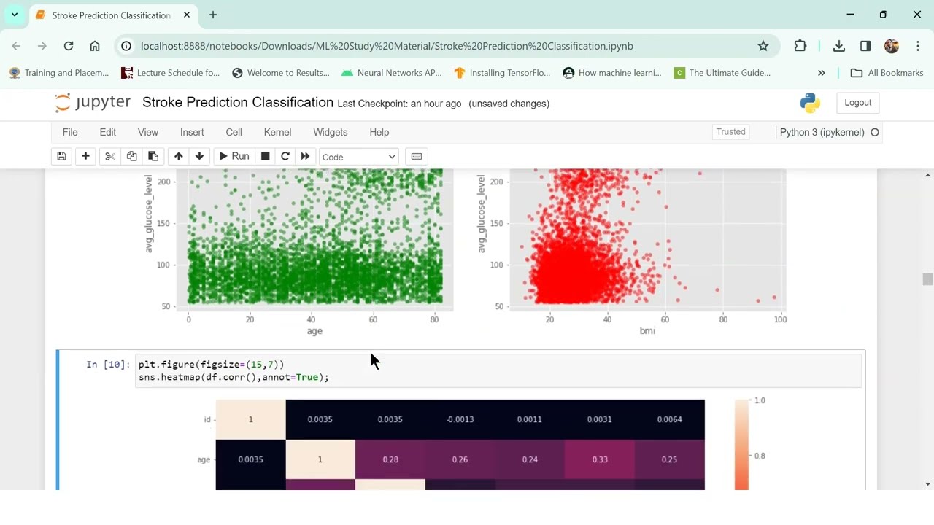Save notebook with the floppy disk icon
The image size is (934, 525).
(61, 157)
